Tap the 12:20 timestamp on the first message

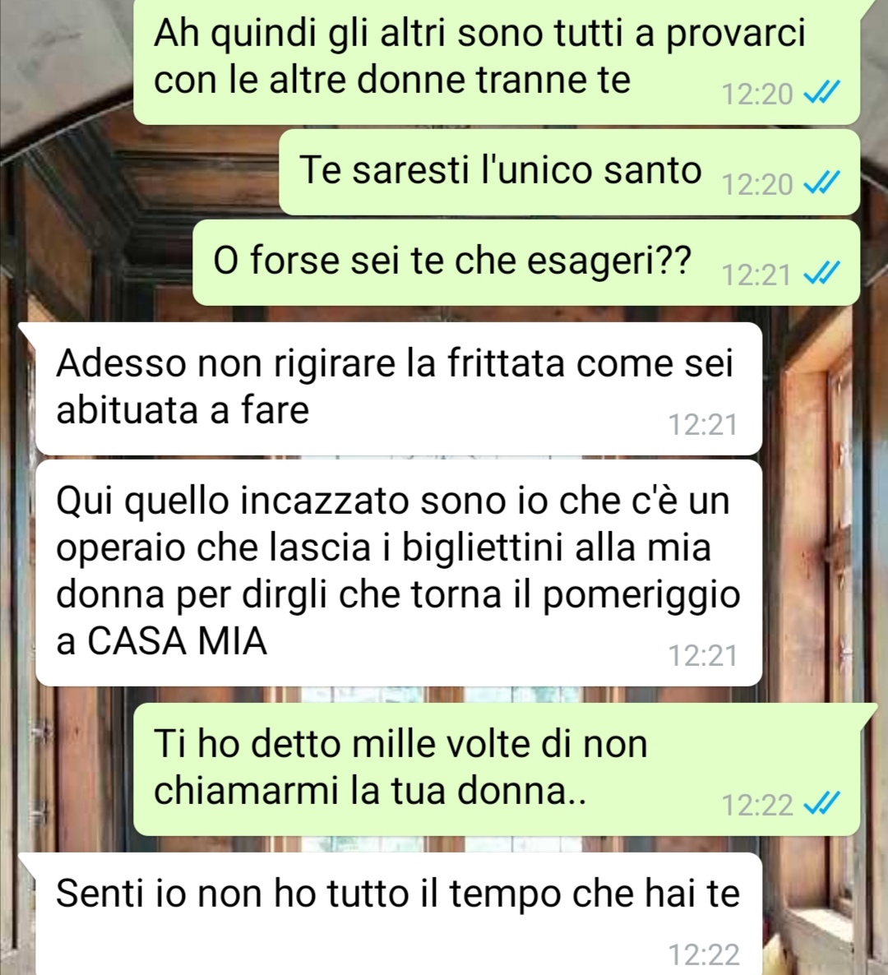click(x=756, y=95)
